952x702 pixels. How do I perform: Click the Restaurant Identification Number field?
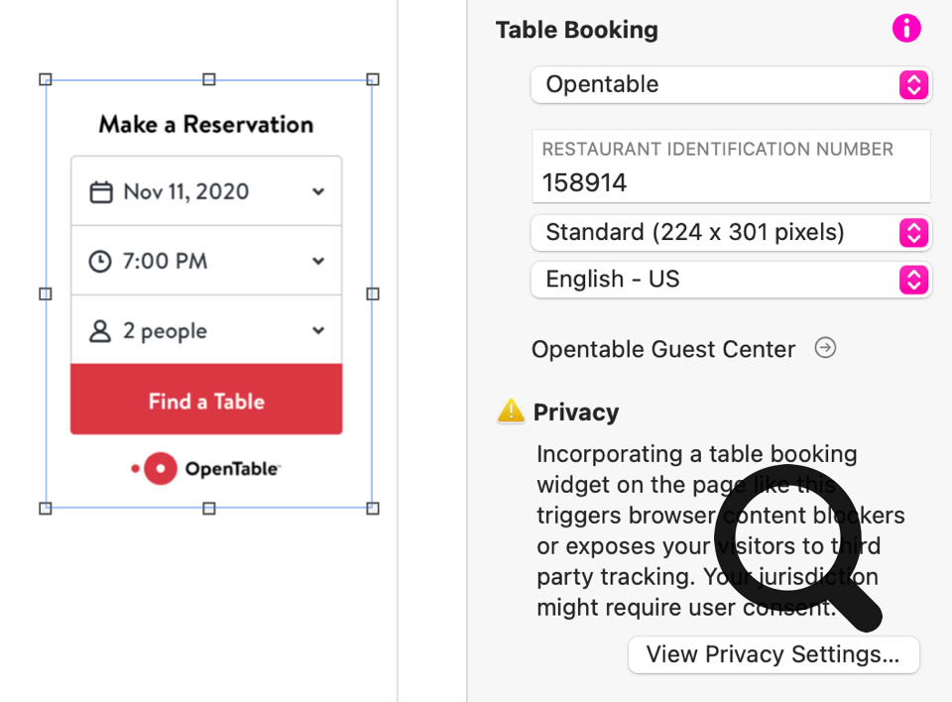(731, 182)
